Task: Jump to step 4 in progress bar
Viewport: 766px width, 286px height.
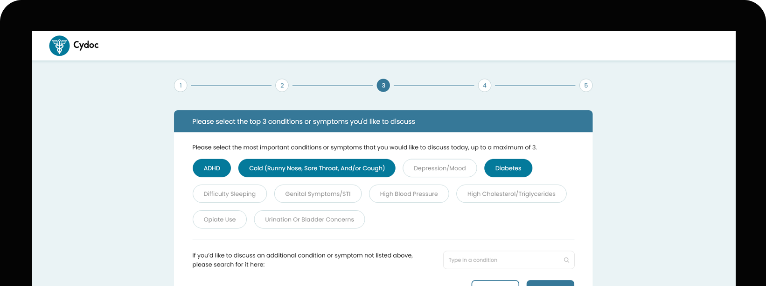Action: coord(485,86)
